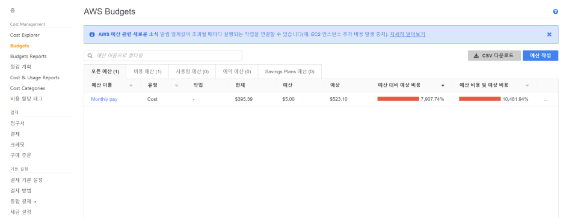Switch to the 예약 예산 (0) tab
The width and height of the screenshot is (563, 218).
point(236,71)
